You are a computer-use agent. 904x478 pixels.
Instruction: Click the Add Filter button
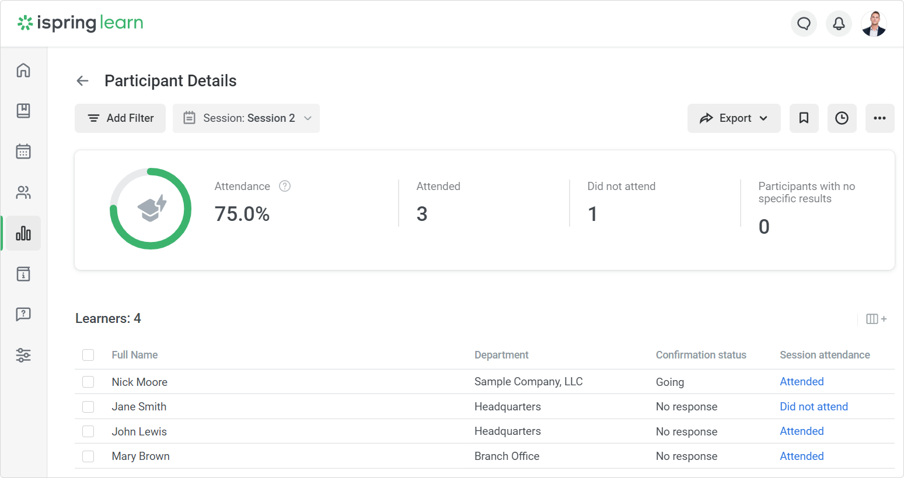click(x=120, y=118)
